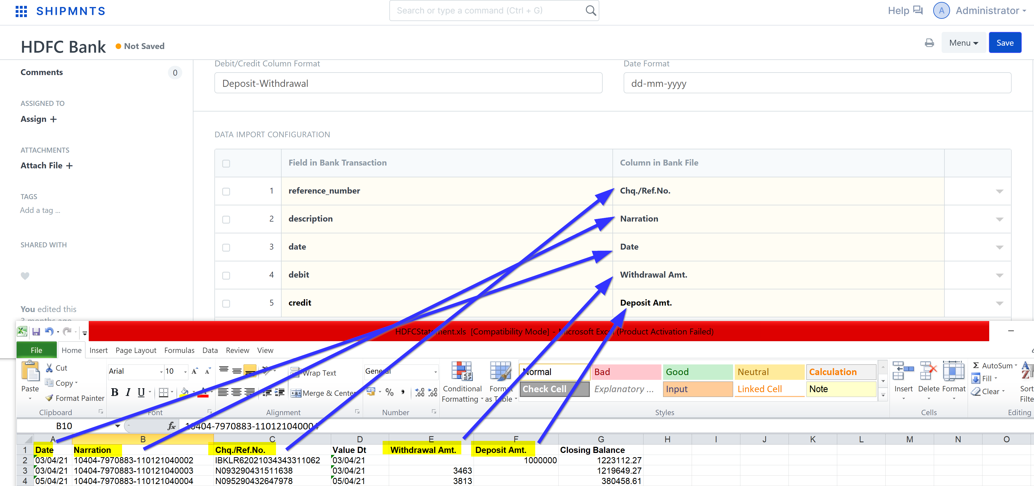This screenshot has height=486, width=1034.
Task: Switch to the Excel Insert tab
Action: coord(98,350)
